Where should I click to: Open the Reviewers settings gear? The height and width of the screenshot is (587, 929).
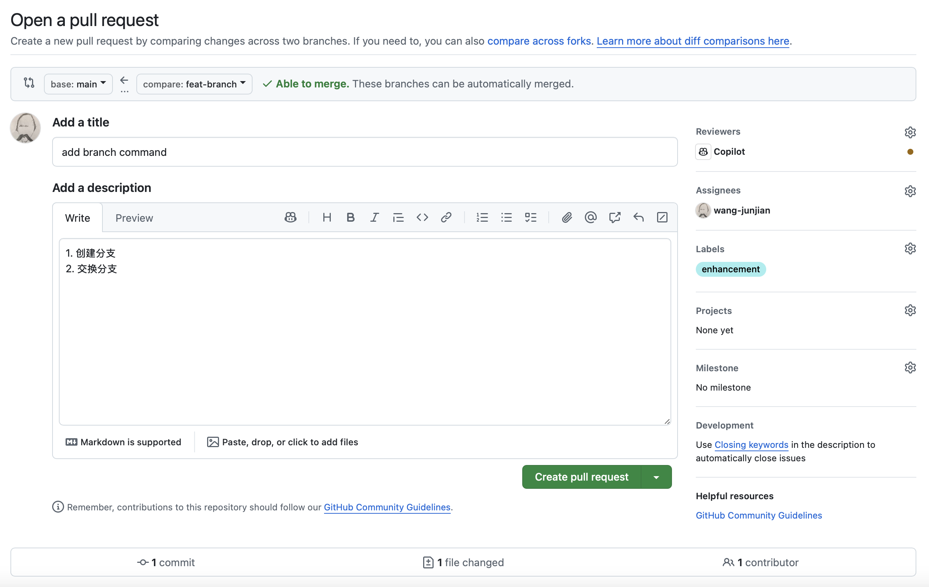tap(910, 132)
